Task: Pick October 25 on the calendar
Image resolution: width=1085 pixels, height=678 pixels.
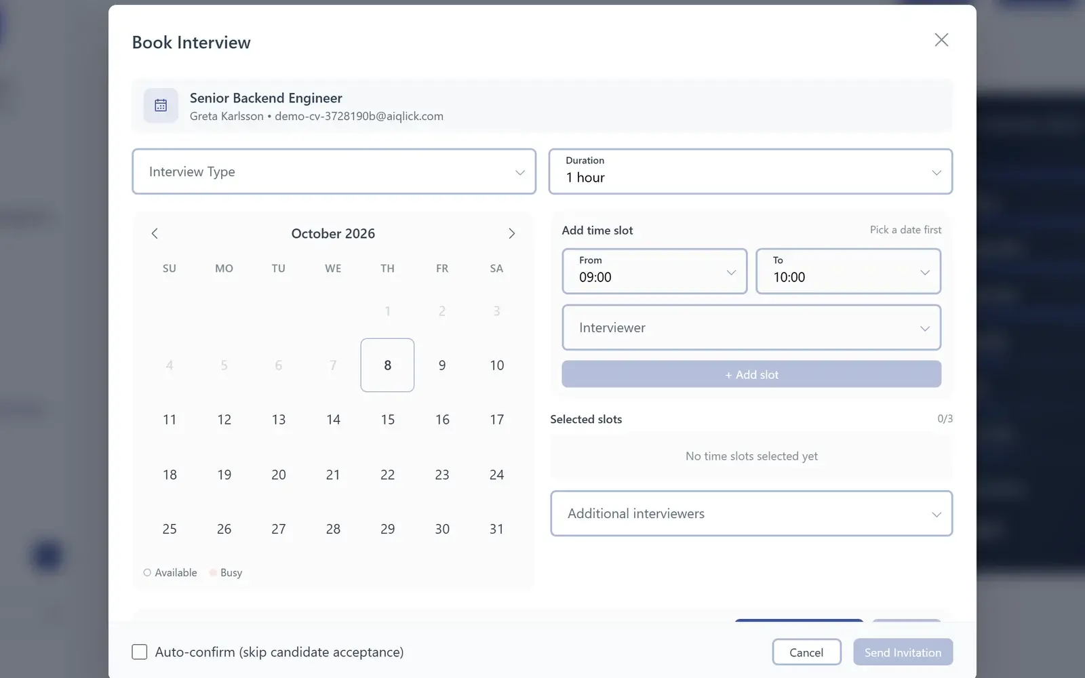Action: [170, 529]
